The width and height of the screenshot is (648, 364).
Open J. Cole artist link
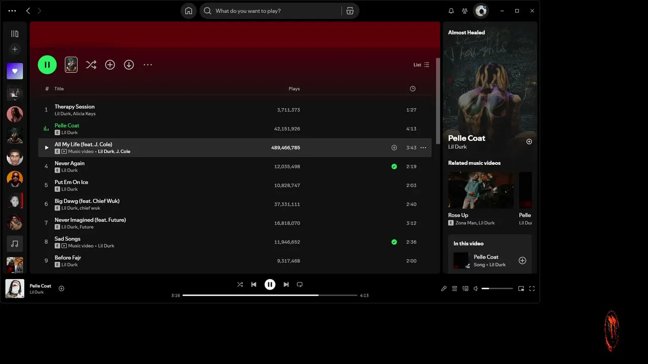coord(123,152)
